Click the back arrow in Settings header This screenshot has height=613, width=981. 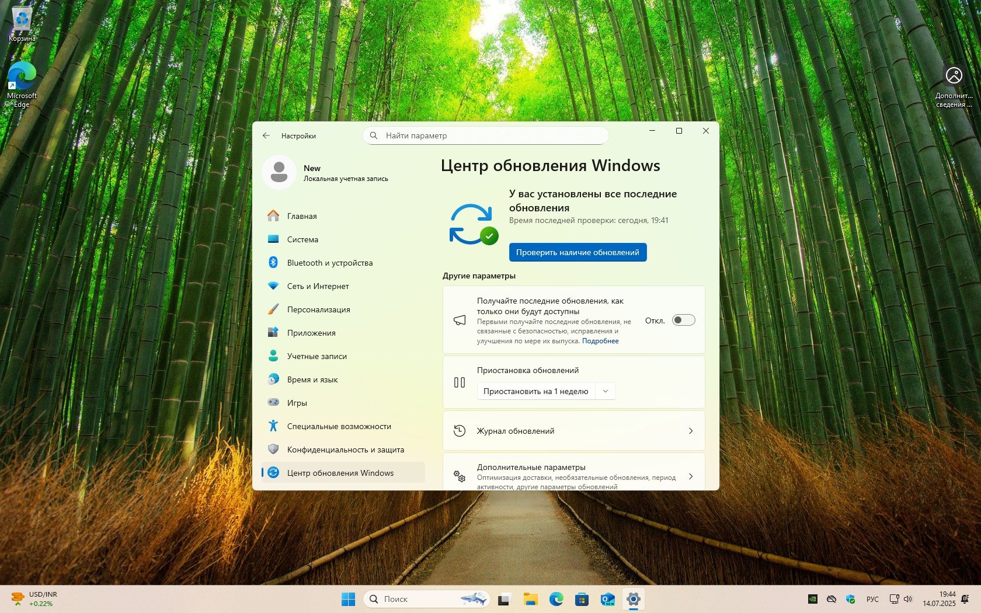(266, 135)
